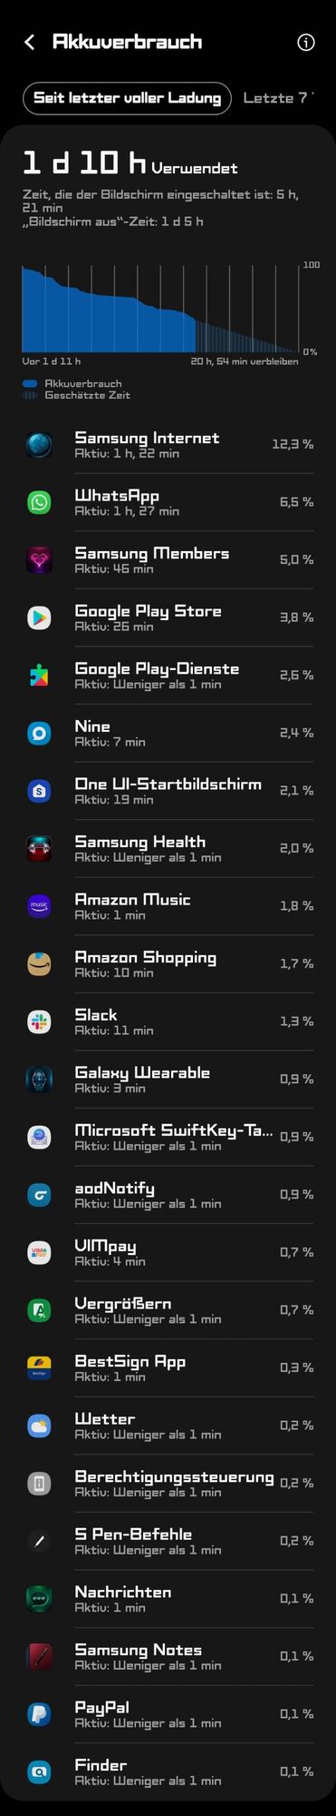Open One UI-Startbildschirm usage details

(168, 790)
